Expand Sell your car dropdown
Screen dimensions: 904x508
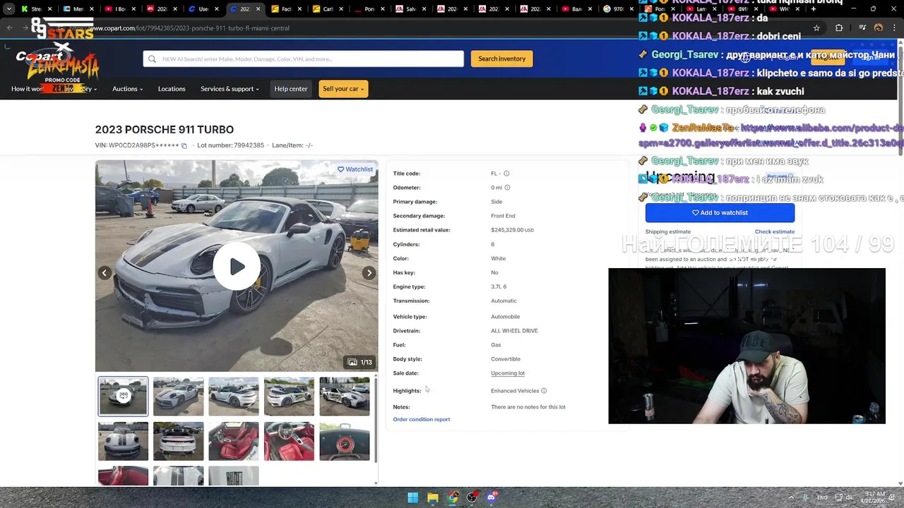click(x=343, y=89)
